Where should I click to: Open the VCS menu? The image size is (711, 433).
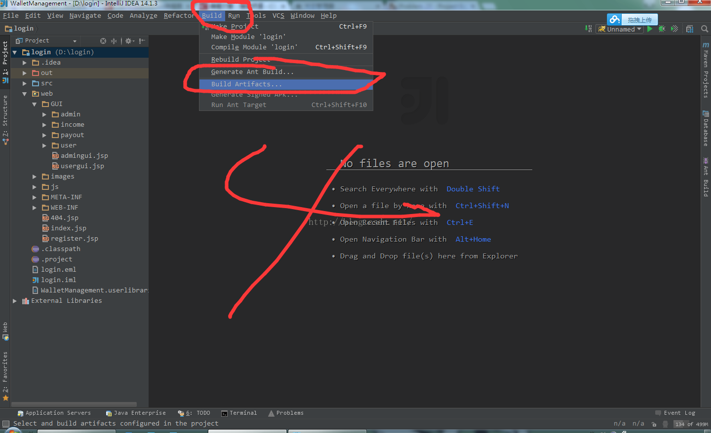click(x=278, y=16)
